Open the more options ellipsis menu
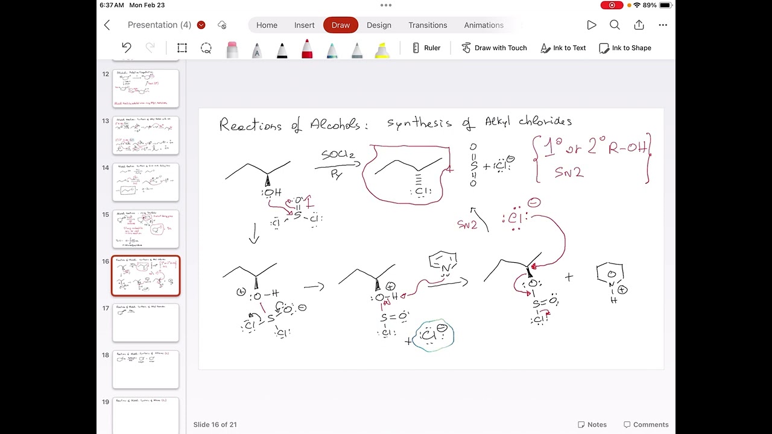 (663, 25)
